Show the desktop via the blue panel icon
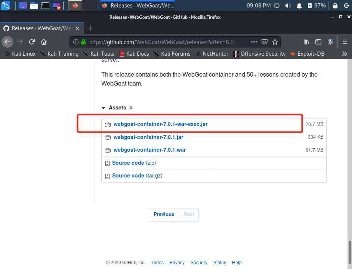Viewport: 352px width, 269px height. (23, 6)
